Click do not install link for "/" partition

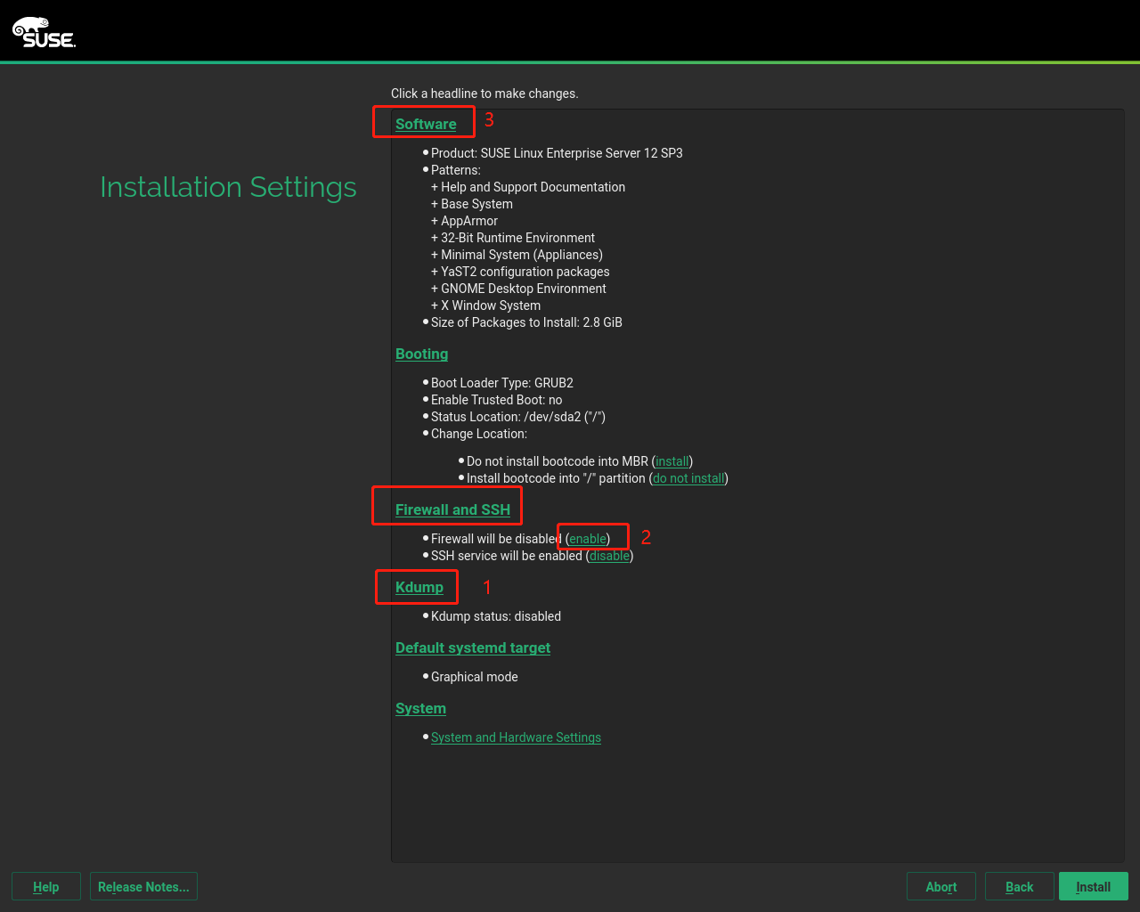(688, 478)
